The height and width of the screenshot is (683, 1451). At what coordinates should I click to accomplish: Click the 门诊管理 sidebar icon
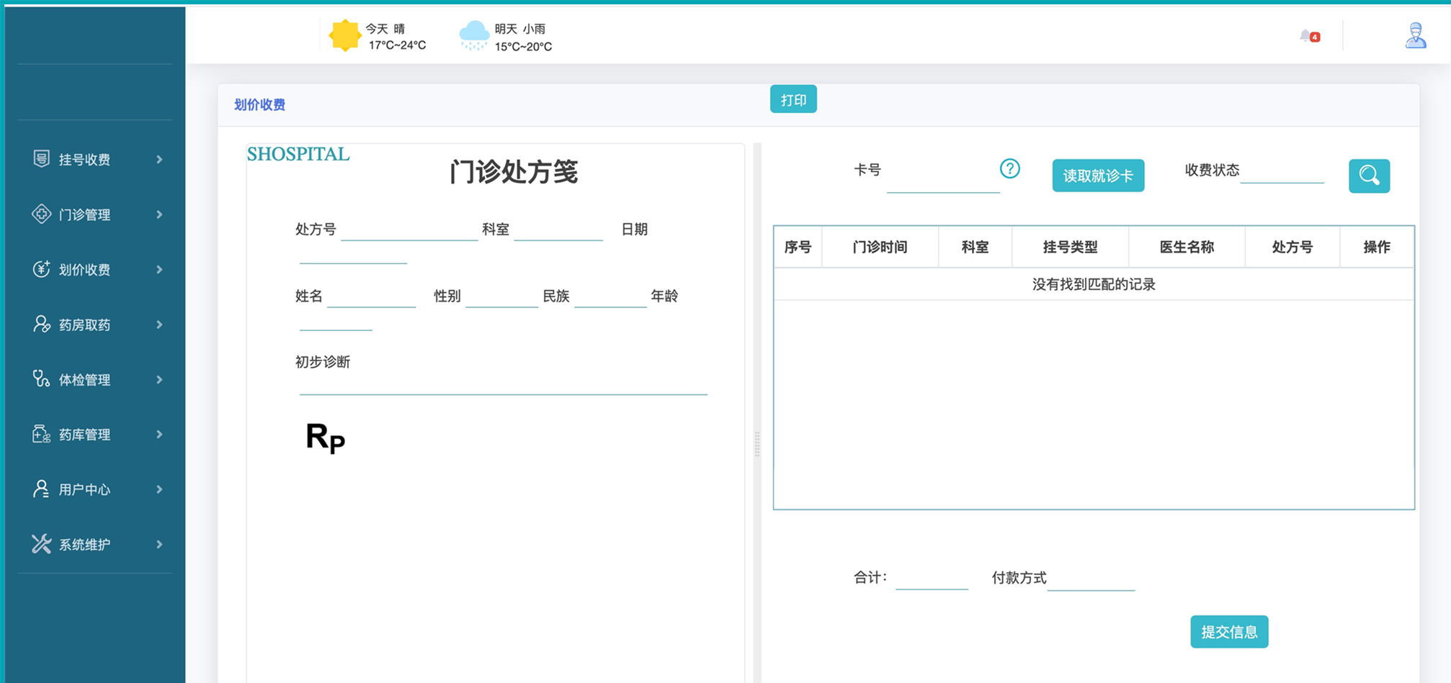pyautogui.click(x=41, y=214)
